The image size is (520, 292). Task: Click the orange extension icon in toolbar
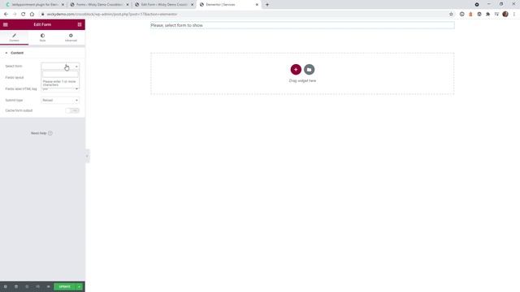[x=470, y=15]
